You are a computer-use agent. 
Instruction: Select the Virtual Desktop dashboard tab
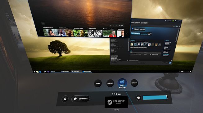pyautogui.click(x=122, y=83)
